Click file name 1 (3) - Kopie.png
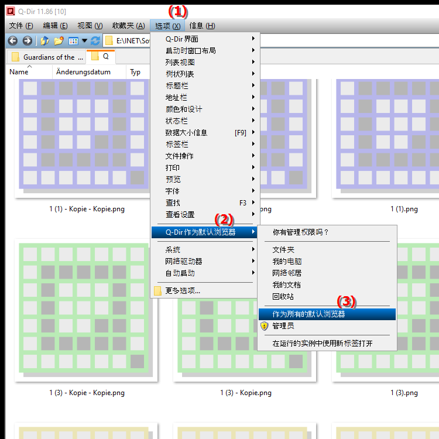Viewport: 439px width, 439px height. (x=245, y=393)
